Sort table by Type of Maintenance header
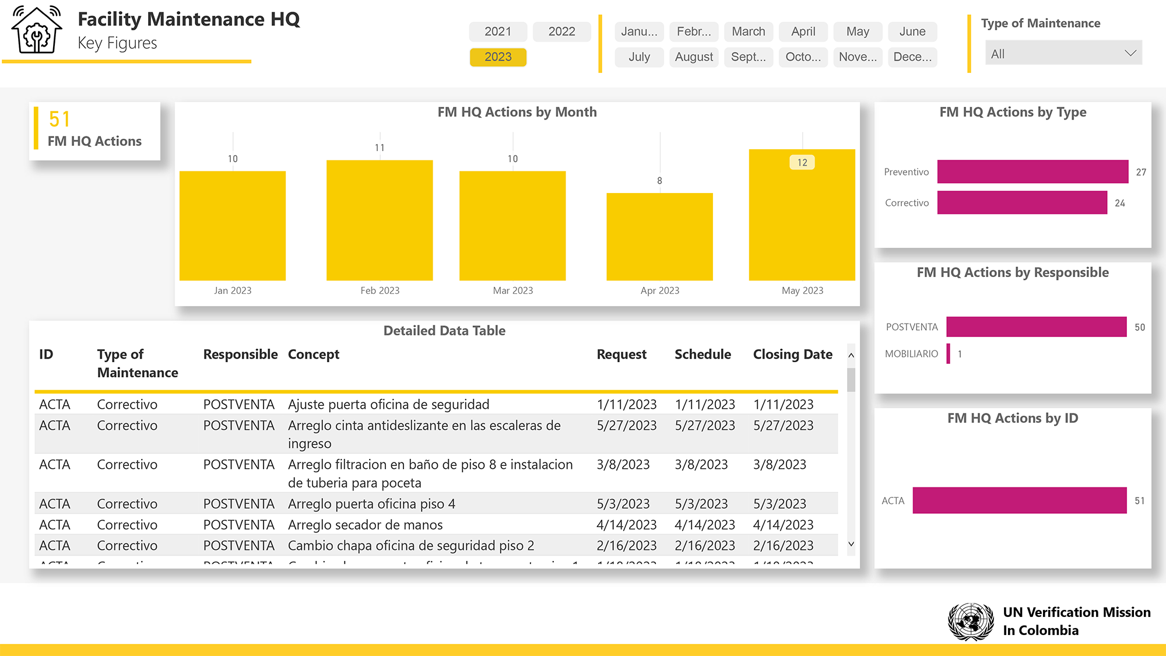This screenshot has height=656, width=1166. (x=138, y=363)
